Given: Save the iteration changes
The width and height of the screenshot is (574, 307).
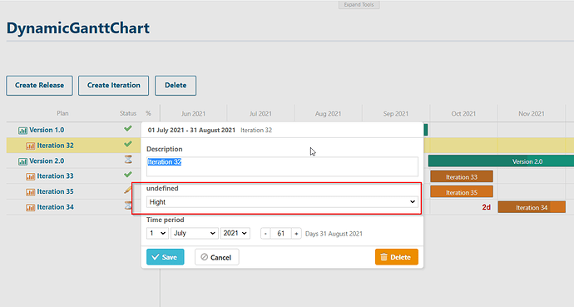Looking at the screenshot, I should coord(165,257).
